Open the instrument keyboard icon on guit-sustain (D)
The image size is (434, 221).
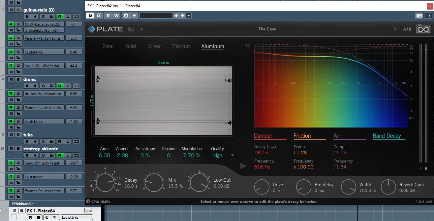coord(51,16)
